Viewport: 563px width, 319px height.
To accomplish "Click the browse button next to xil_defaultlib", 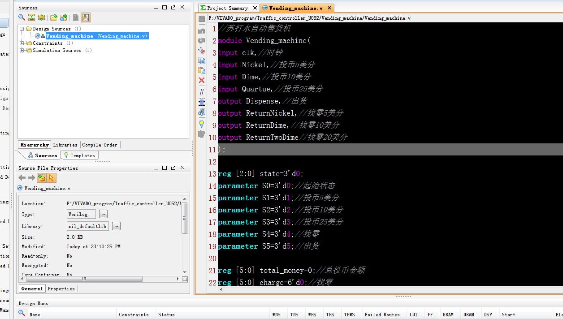I will pos(117,226).
